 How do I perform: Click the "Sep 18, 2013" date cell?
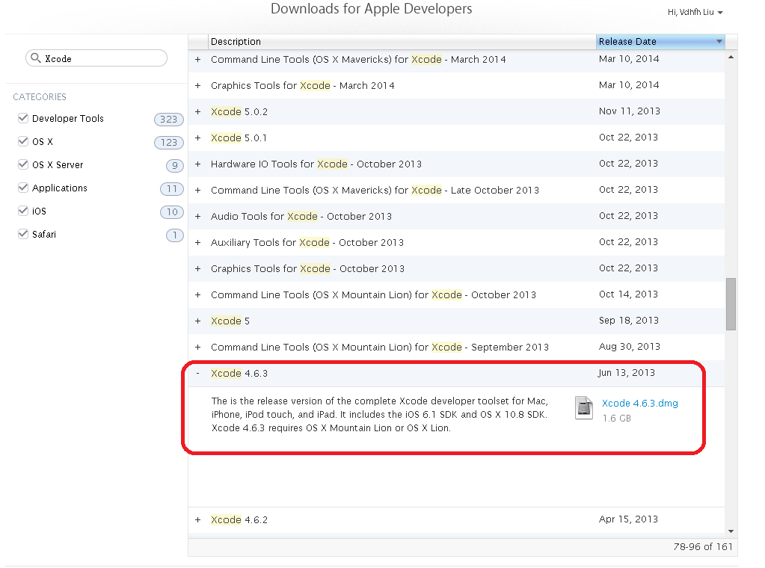pyautogui.click(x=629, y=321)
